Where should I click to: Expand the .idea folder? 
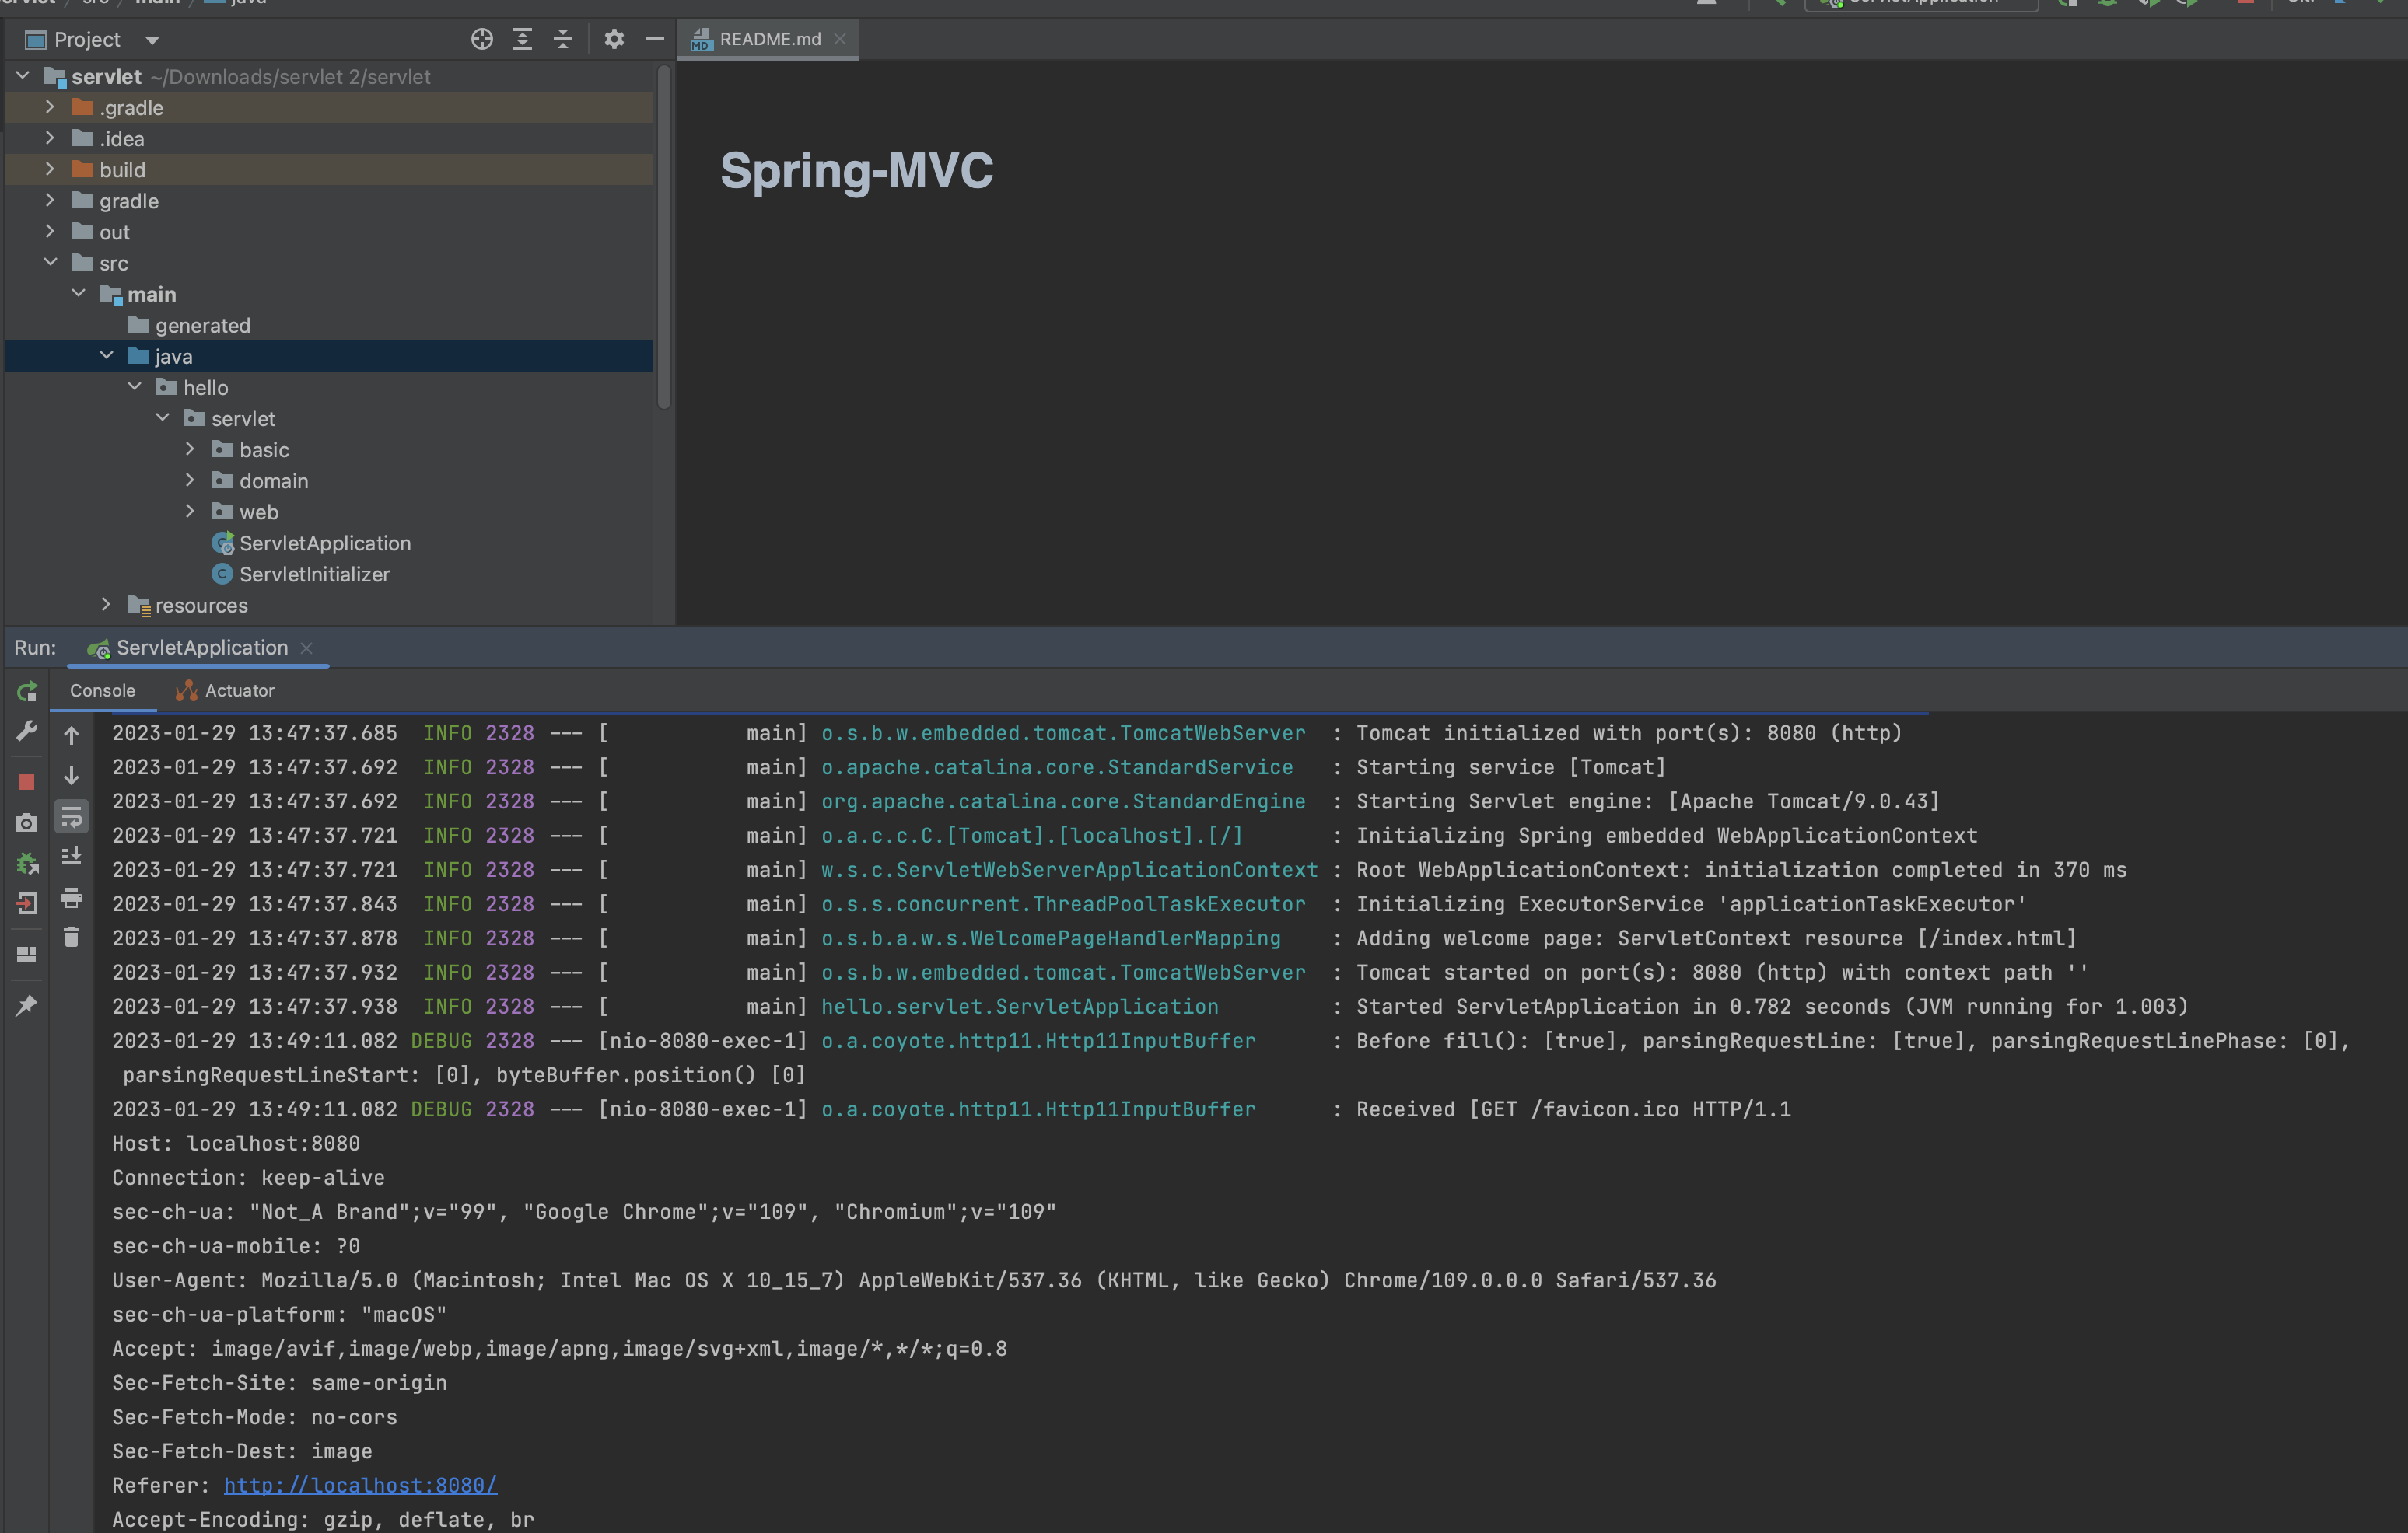50,138
